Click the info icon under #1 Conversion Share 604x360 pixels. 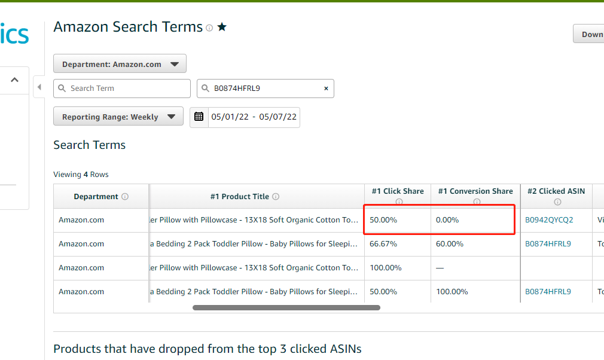click(x=477, y=202)
